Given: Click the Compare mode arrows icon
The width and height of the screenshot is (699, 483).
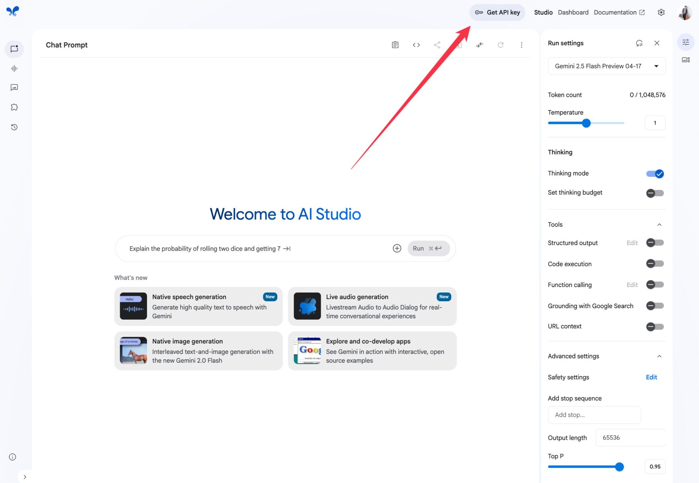Looking at the screenshot, I should tap(479, 45).
